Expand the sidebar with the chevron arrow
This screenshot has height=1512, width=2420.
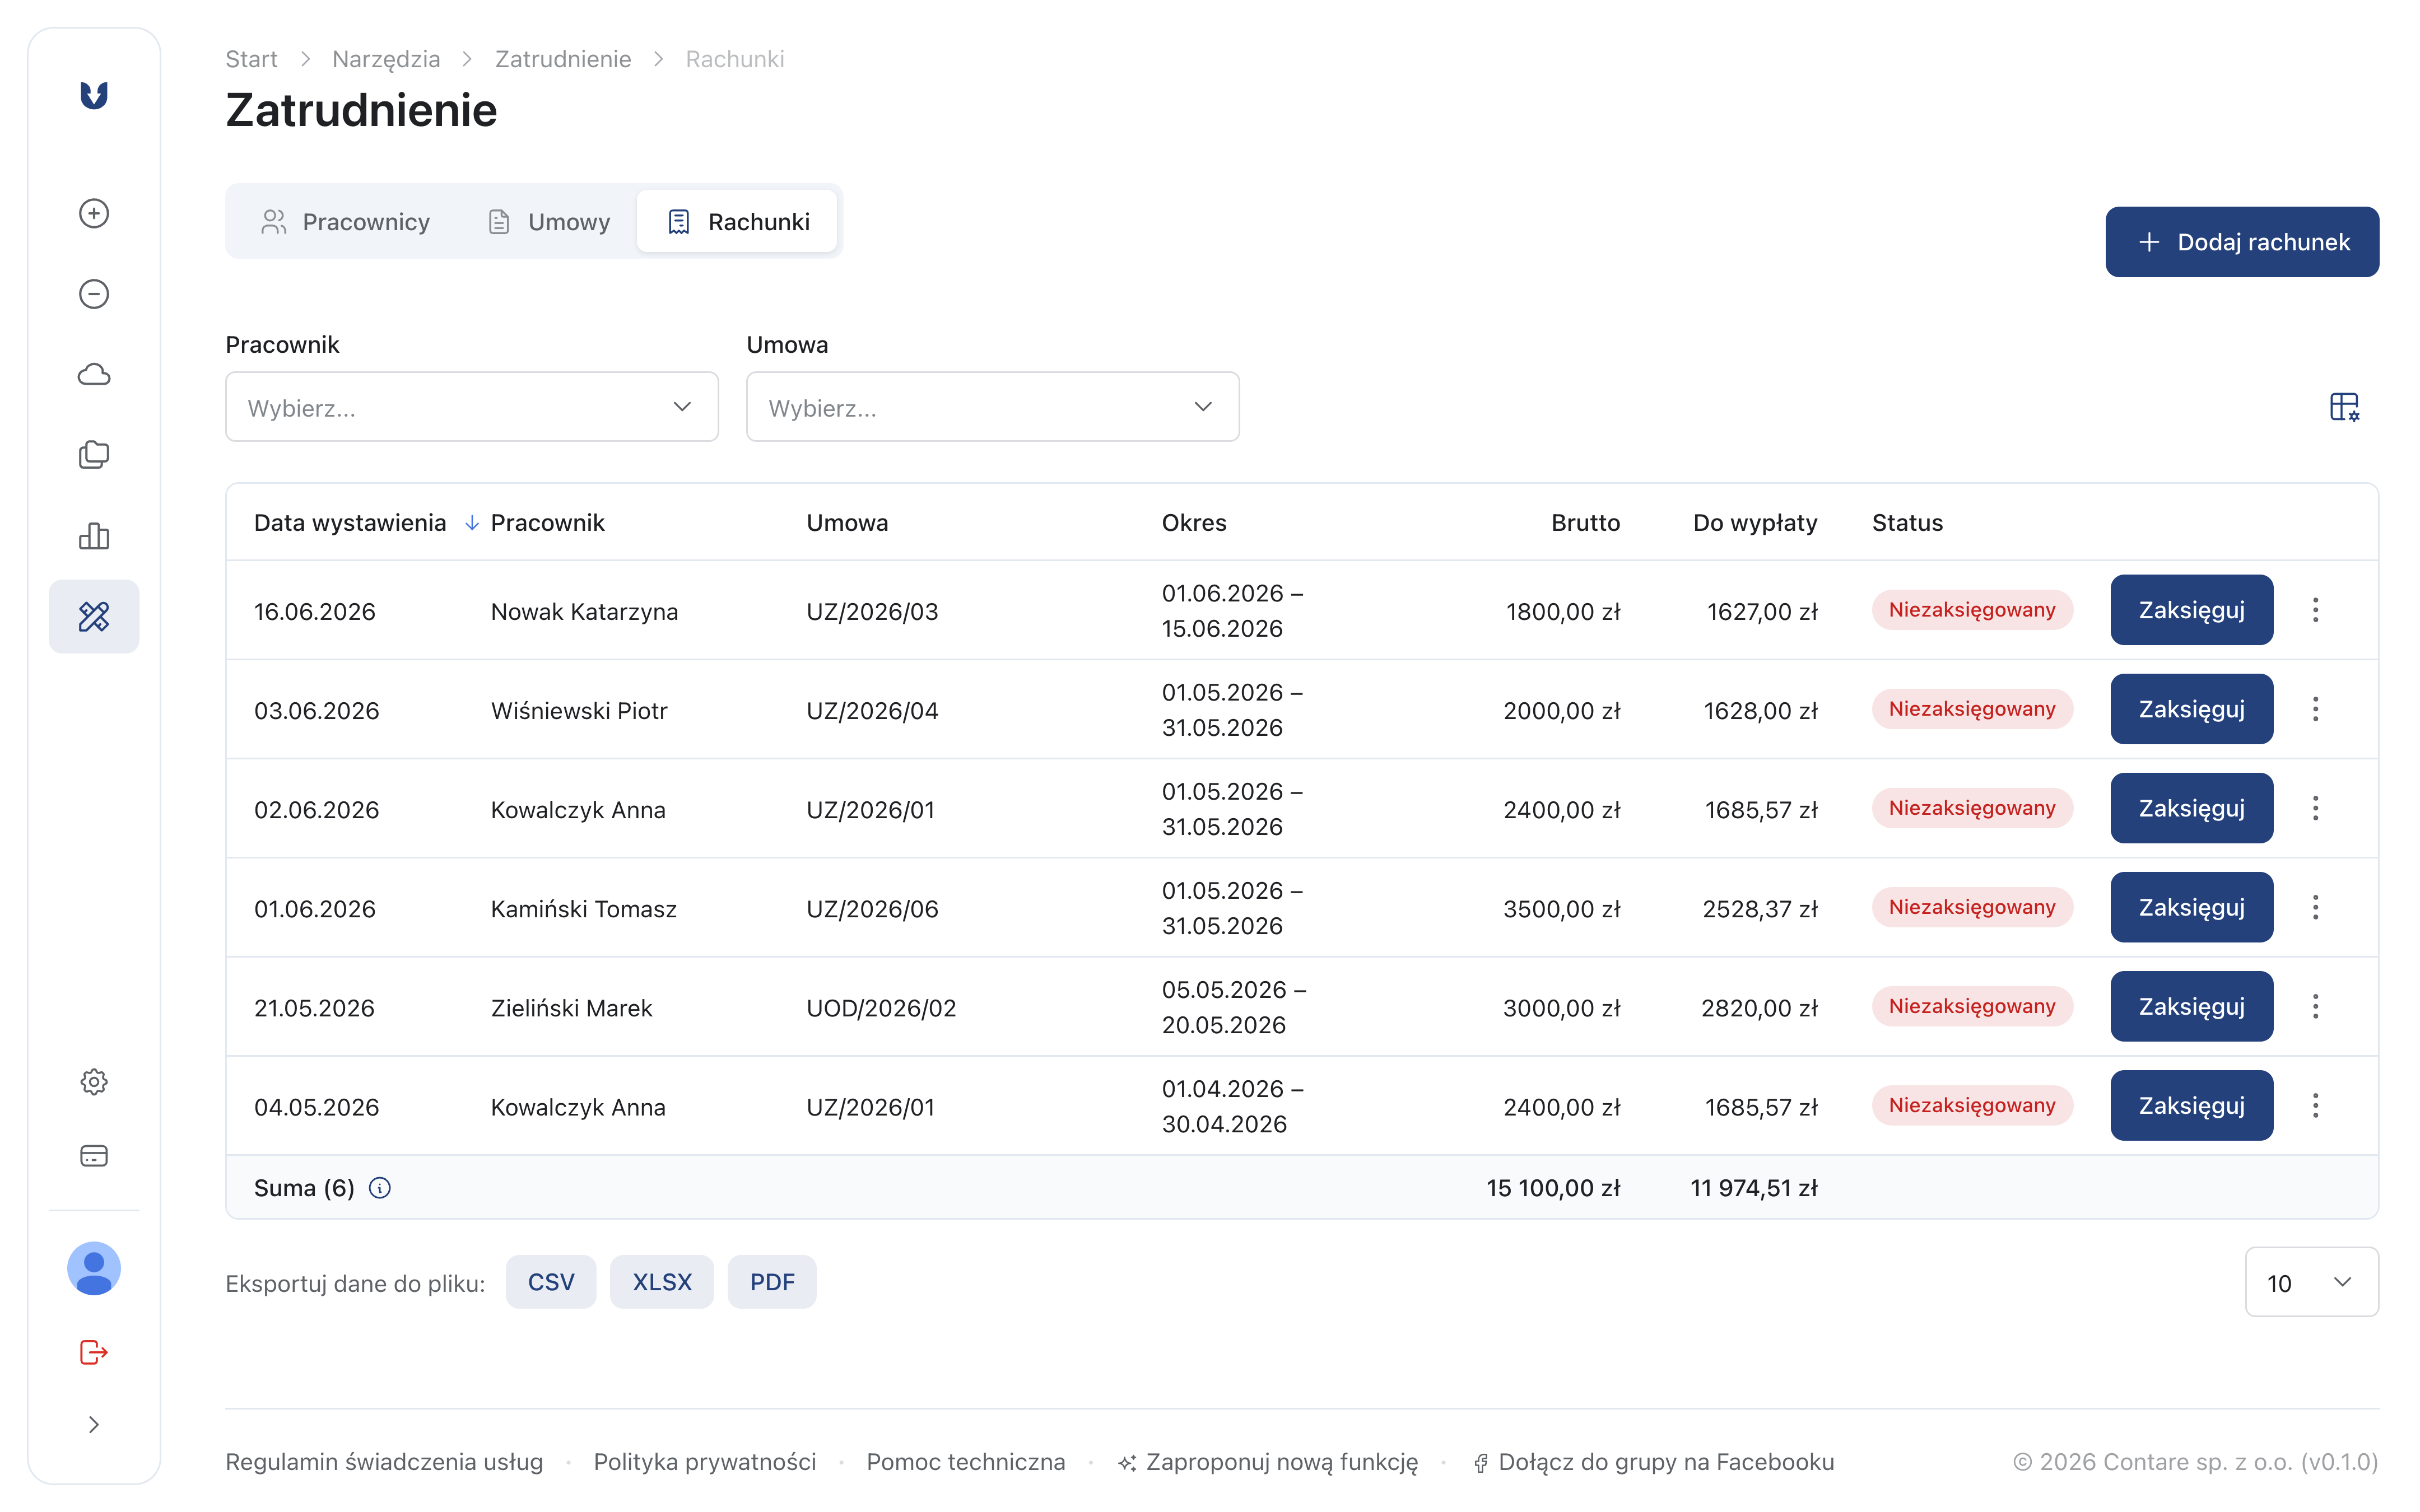[94, 1425]
